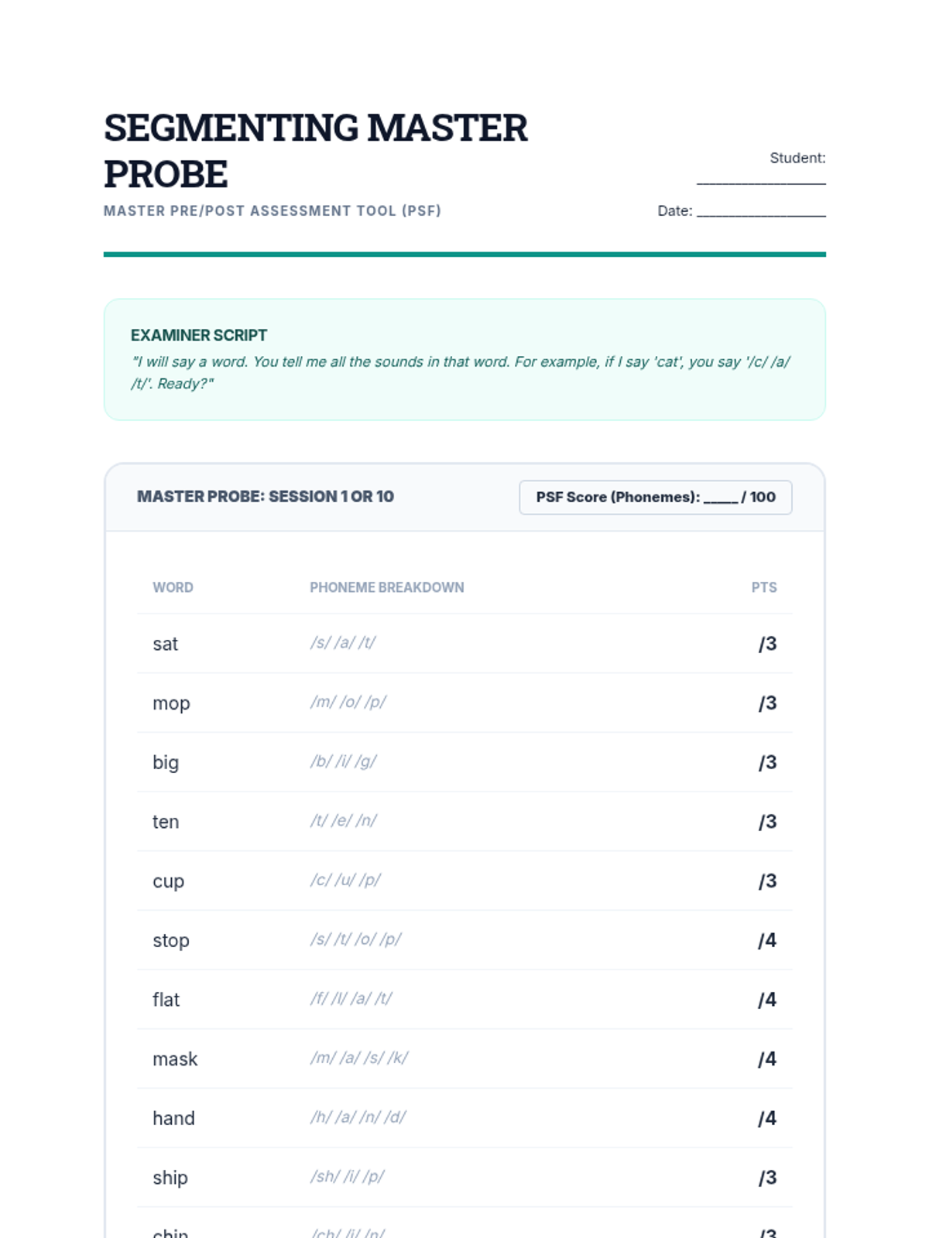Image resolution: width=929 pixels, height=1238 pixels.
Task: Click the Examiner Script heading
Action: [199, 335]
